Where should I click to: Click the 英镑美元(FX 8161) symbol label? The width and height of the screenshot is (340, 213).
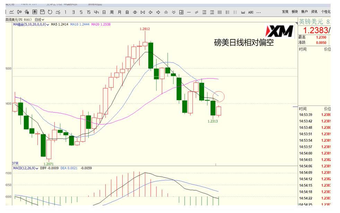pyautogui.click(x=18, y=19)
